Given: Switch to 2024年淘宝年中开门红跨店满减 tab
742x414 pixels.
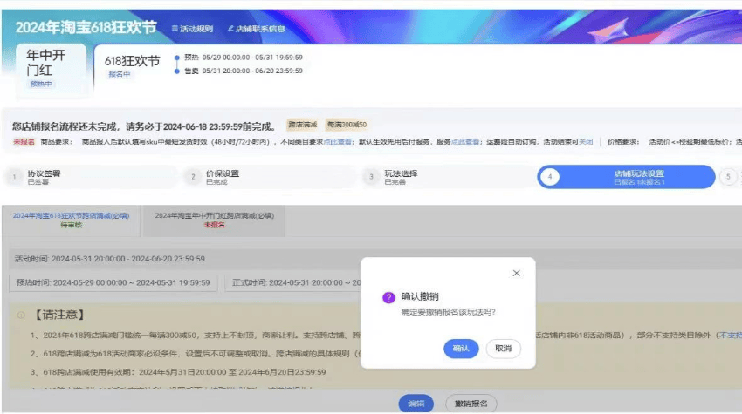Looking at the screenshot, I should (215, 221).
